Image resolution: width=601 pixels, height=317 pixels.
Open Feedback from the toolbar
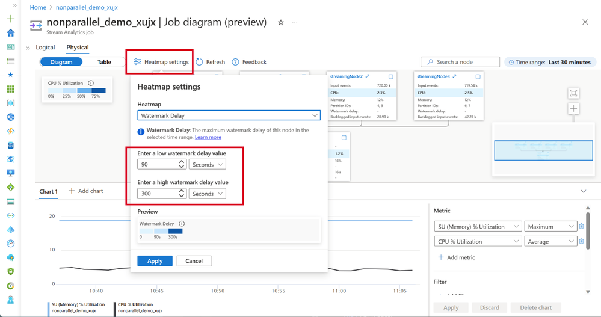[x=249, y=62]
